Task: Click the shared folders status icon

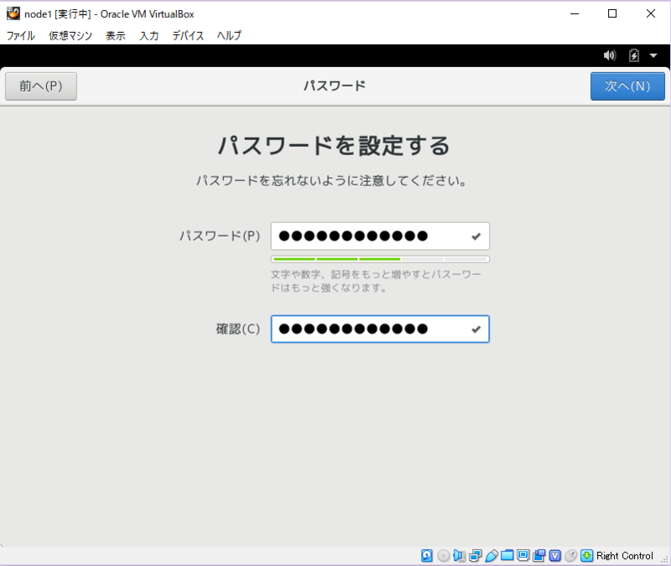Action: [507, 556]
